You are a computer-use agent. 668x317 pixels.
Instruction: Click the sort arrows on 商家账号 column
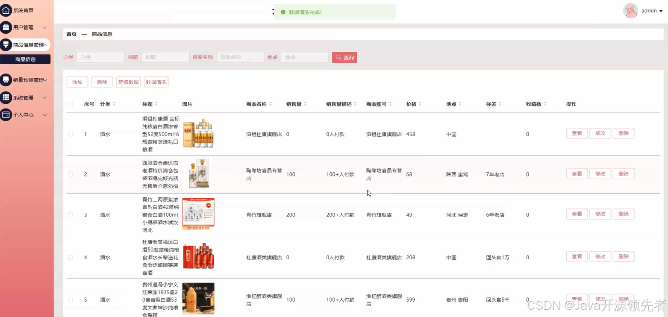(x=390, y=104)
